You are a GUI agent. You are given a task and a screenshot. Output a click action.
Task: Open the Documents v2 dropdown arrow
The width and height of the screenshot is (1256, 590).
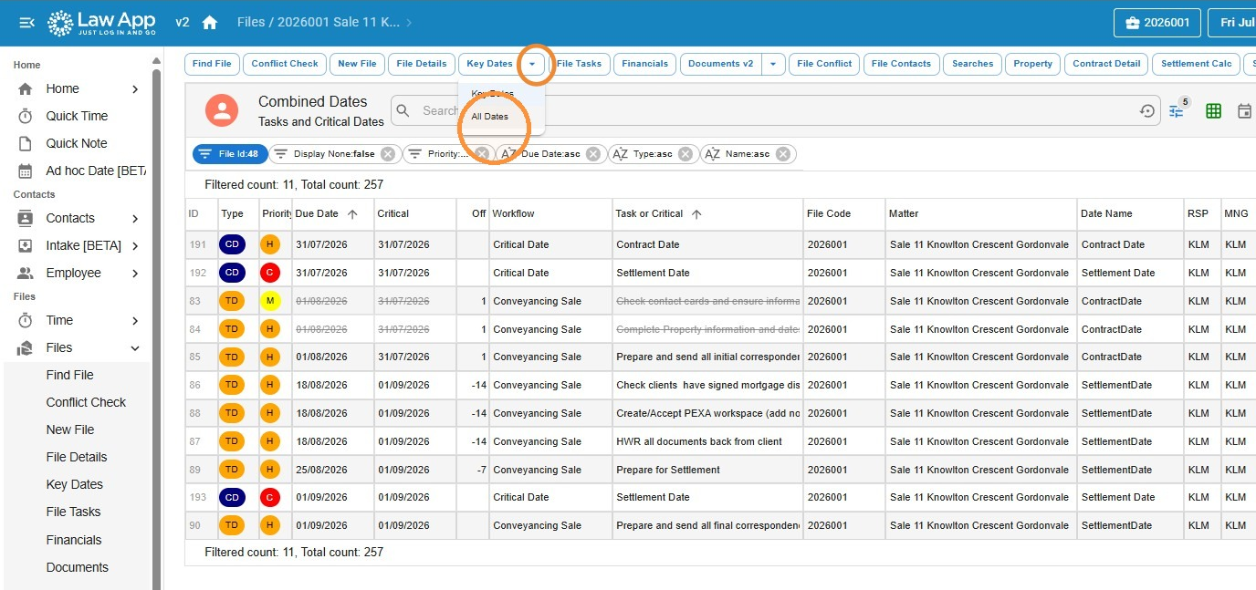(x=773, y=64)
